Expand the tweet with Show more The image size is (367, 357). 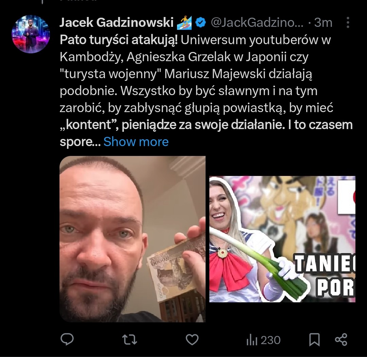(136, 142)
